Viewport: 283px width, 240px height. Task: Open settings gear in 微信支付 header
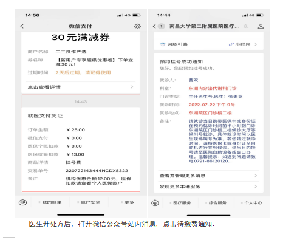(137, 26)
